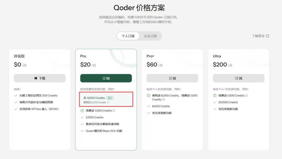Click the Ultra plan title
The height and width of the screenshot is (159, 282).
(217, 56)
